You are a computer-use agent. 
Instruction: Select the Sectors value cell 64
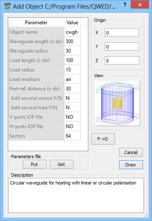pyautogui.click(x=72, y=136)
